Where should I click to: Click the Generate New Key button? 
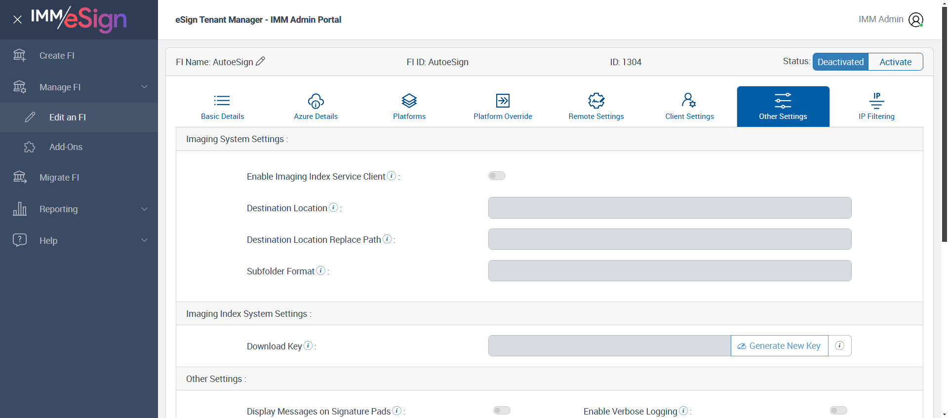779,346
